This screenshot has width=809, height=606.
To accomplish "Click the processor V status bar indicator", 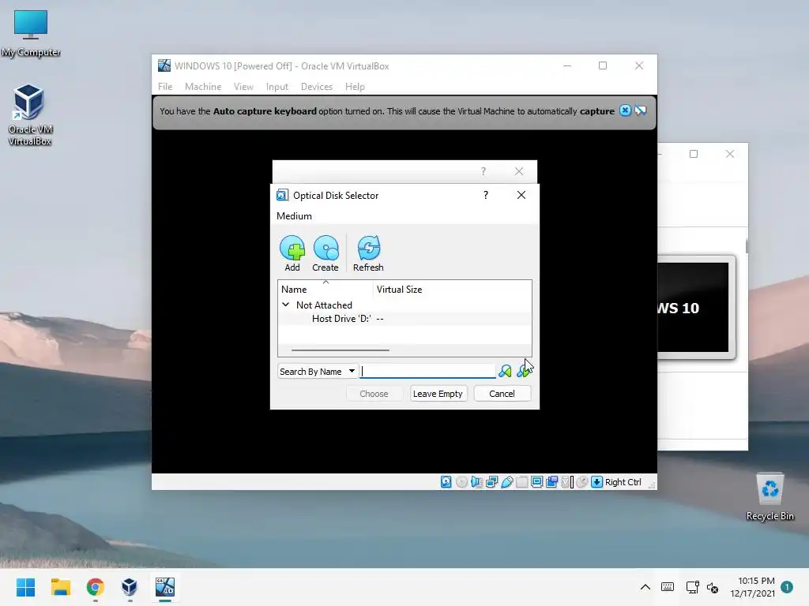I will (x=567, y=482).
